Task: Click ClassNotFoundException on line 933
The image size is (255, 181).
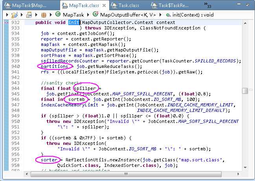Action: click(170, 28)
